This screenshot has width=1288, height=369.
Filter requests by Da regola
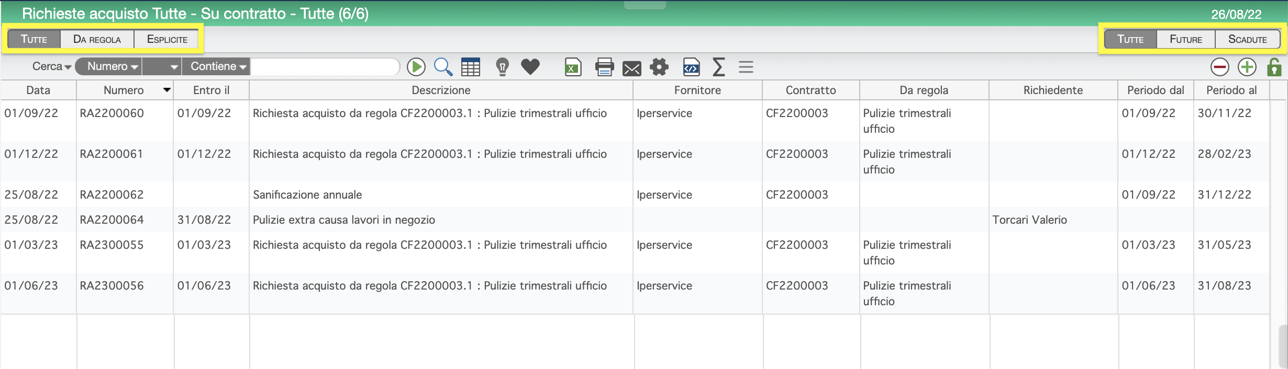97,39
